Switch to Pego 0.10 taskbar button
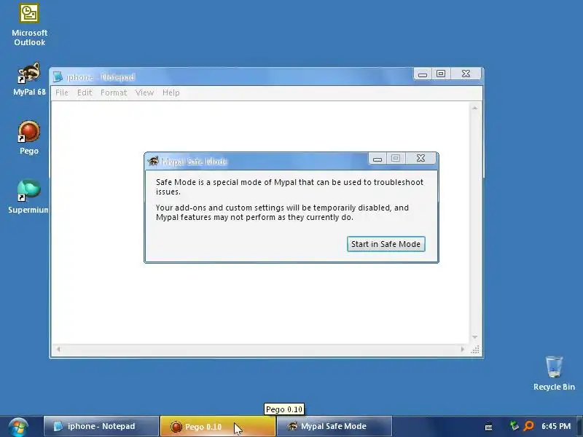 218,426
